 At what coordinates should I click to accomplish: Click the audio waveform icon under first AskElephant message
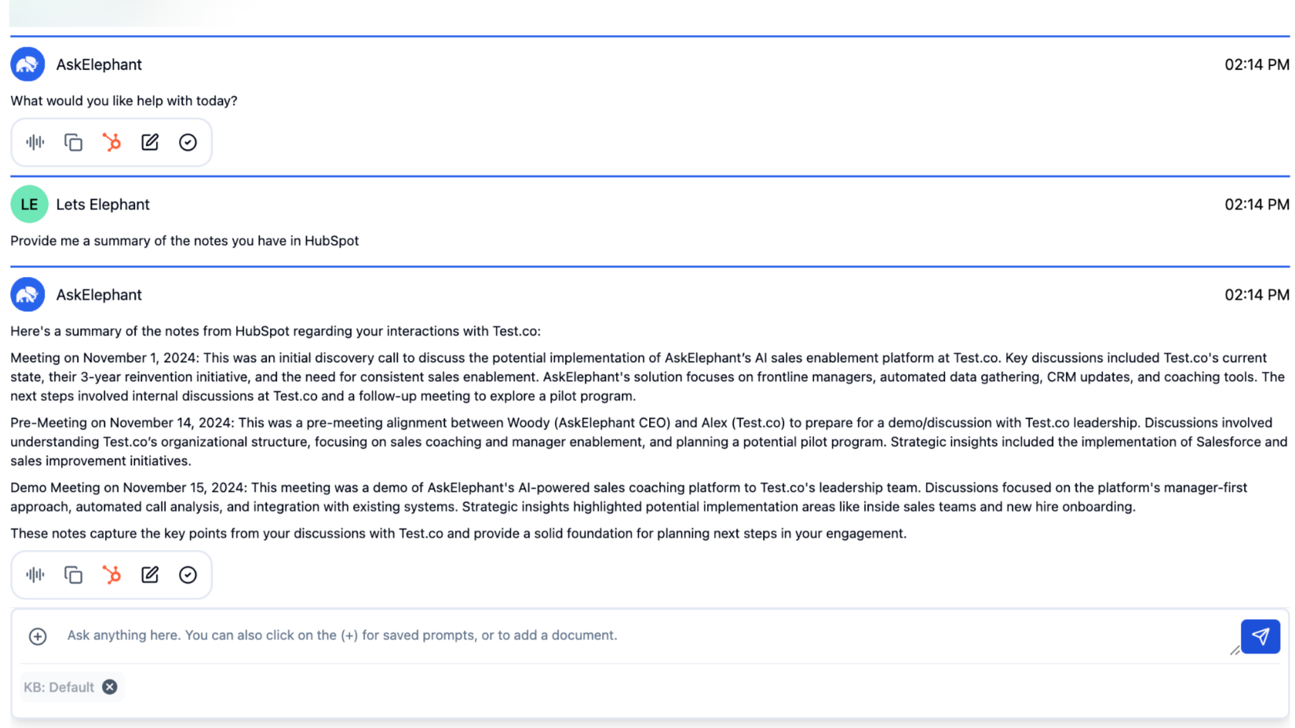click(35, 142)
